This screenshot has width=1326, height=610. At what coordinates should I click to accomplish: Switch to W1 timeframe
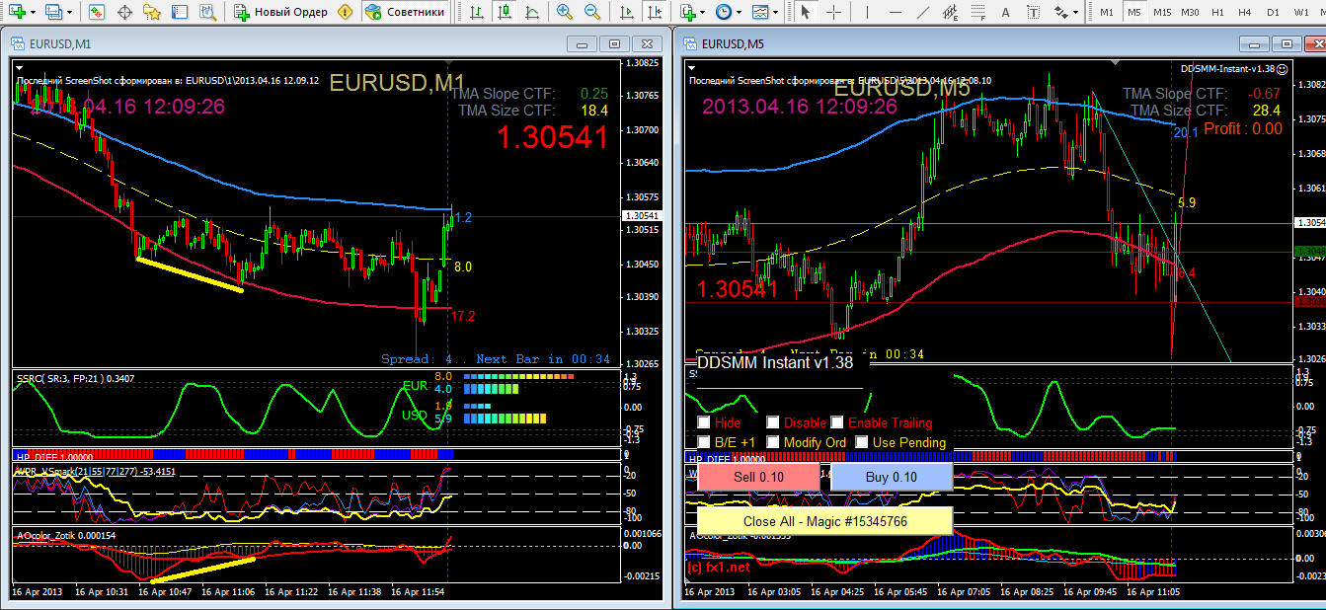coord(1301,12)
